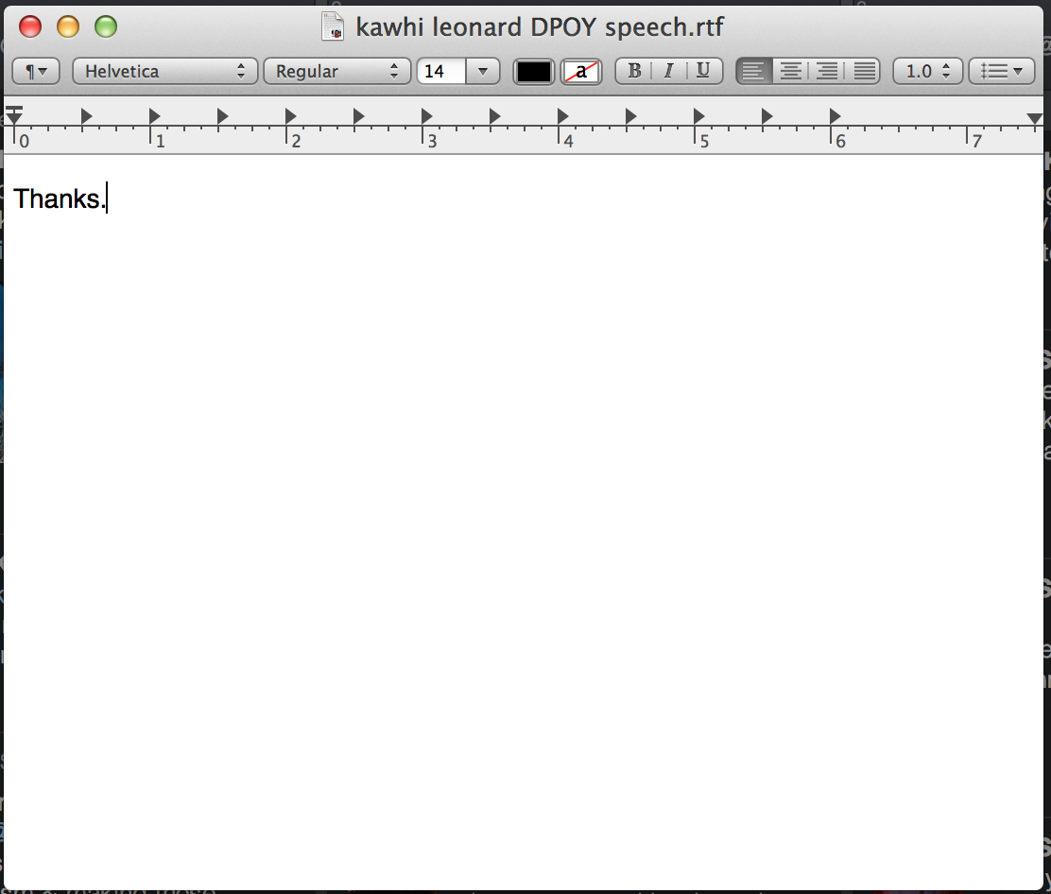The image size is (1051, 894).
Task: Toggle italic formatting
Action: (x=668, y=71)
